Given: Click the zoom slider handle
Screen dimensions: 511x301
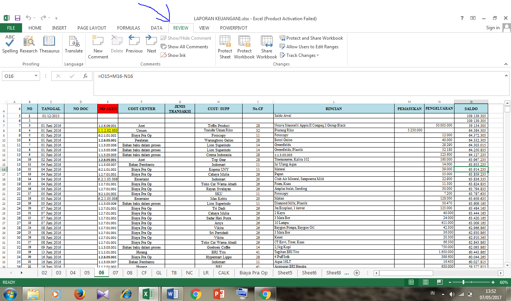Looking at the screenshot, I should 463,282.
